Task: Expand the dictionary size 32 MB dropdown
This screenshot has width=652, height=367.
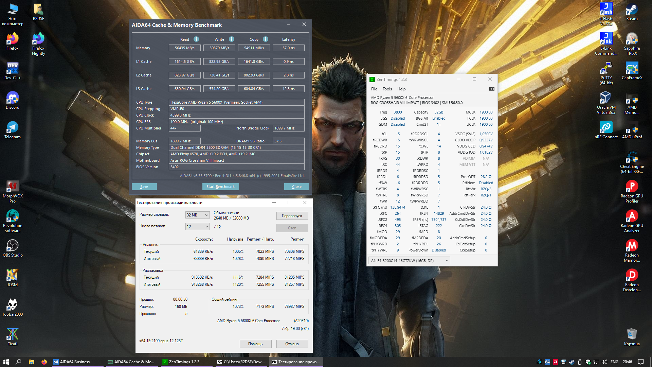Action: 198,215
